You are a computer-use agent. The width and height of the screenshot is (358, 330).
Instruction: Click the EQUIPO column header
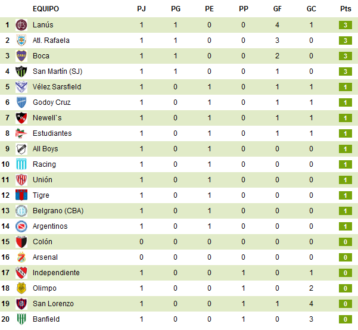[x=46, y=9]
